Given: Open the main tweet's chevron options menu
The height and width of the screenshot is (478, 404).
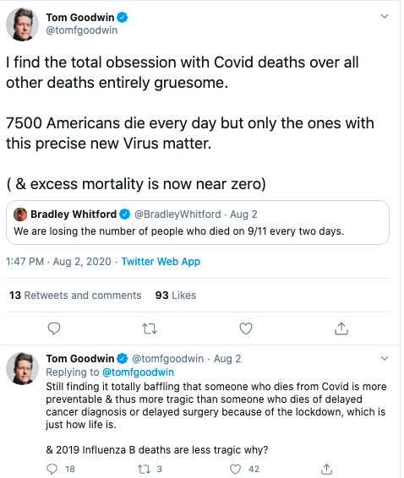Looking at the screenshot, I should pyautogui.click(x=385, y=16).
